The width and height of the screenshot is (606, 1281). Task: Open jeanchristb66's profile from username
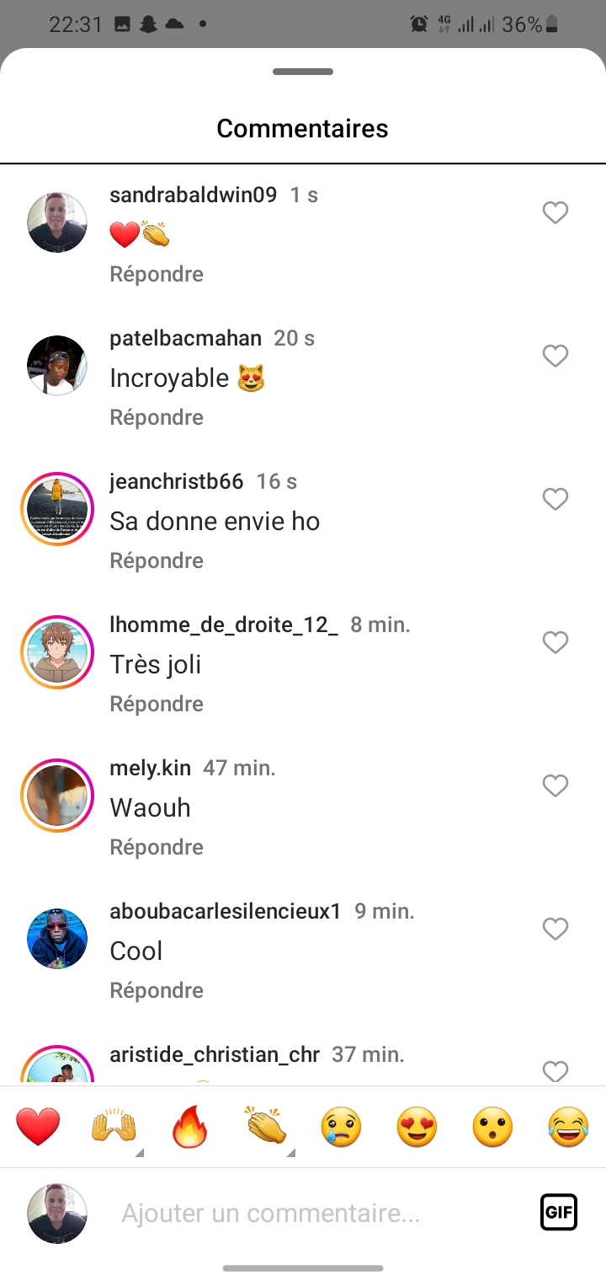176,481
